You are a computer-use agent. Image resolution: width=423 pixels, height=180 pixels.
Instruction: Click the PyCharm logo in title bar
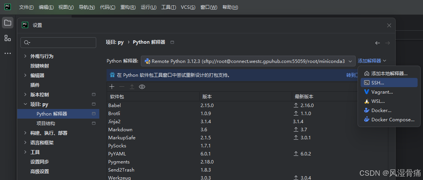[x=8, y=7]
